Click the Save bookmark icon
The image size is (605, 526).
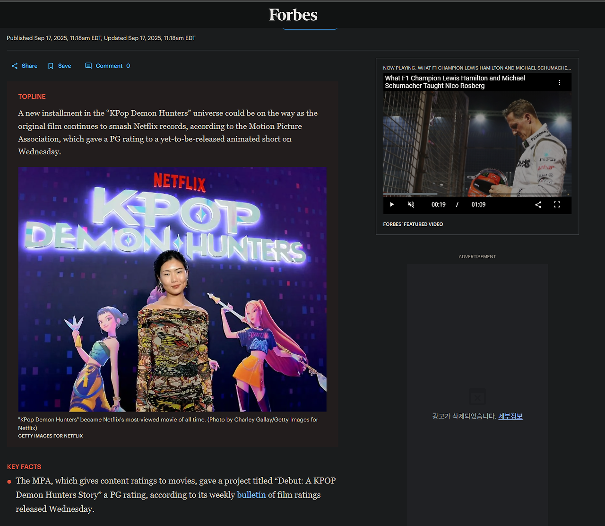(51, 66)
